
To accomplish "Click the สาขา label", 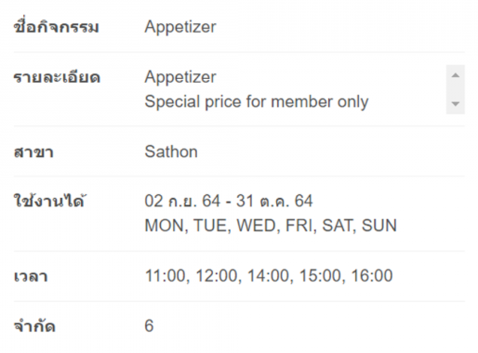I will [33, 152].
